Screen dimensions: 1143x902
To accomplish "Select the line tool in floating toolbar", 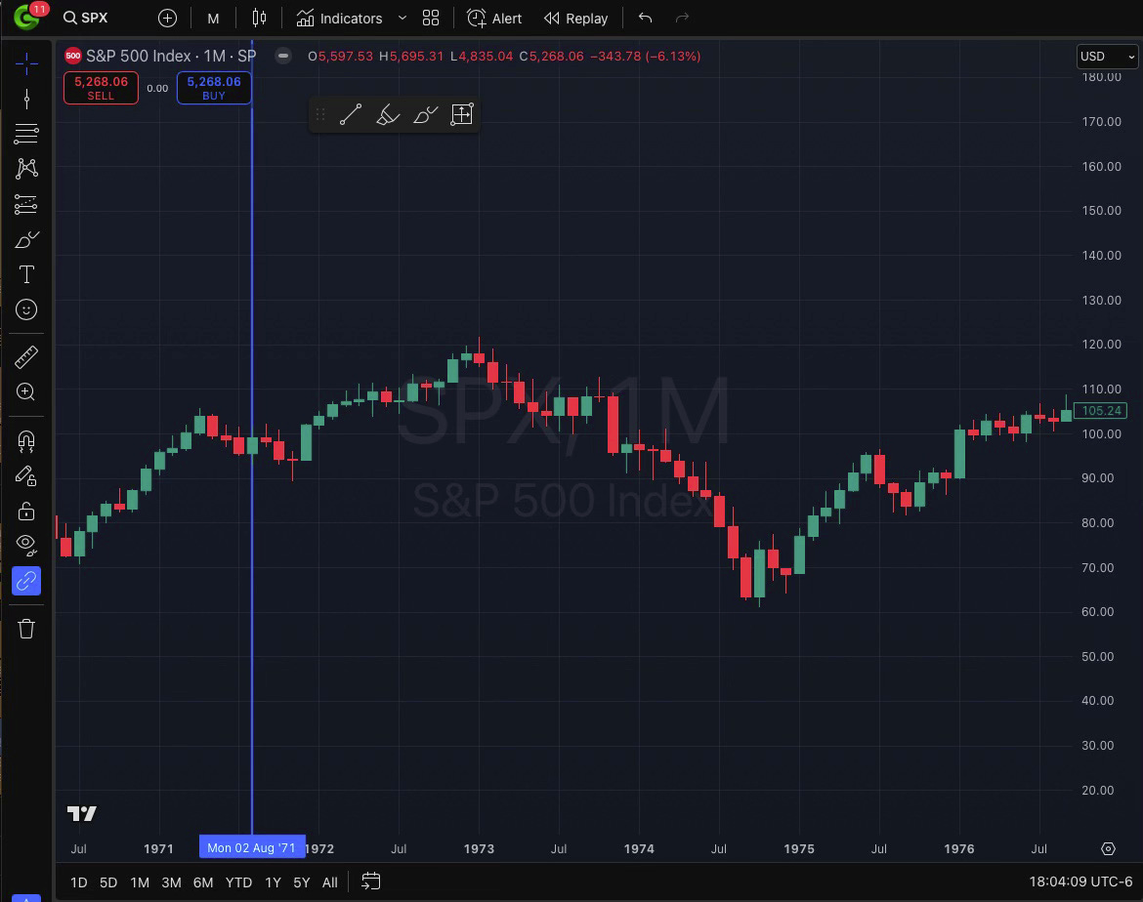I will point(351,114).
